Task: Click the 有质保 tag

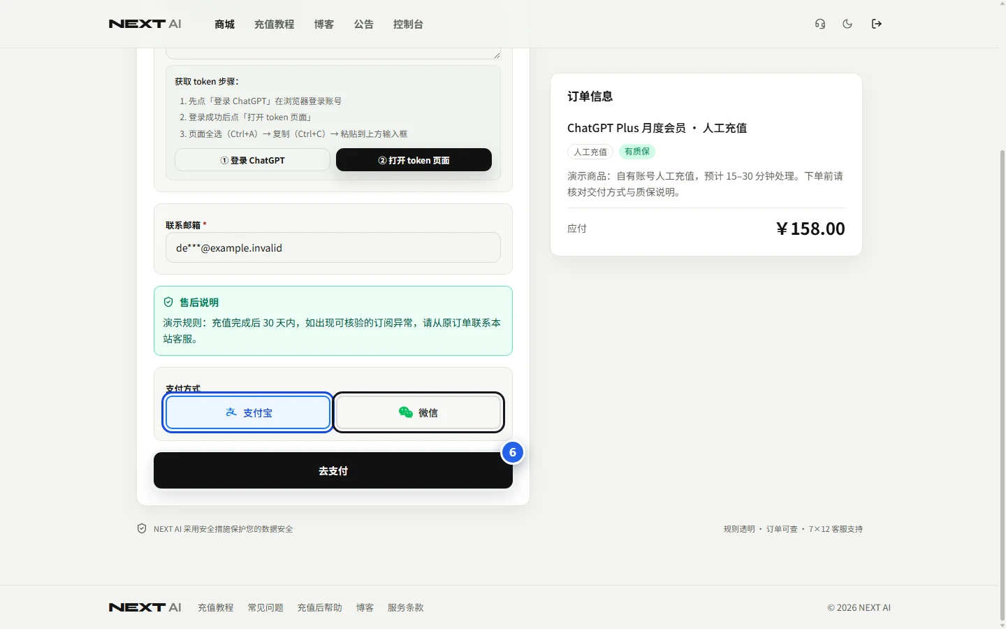Action: tap(637, 152)
